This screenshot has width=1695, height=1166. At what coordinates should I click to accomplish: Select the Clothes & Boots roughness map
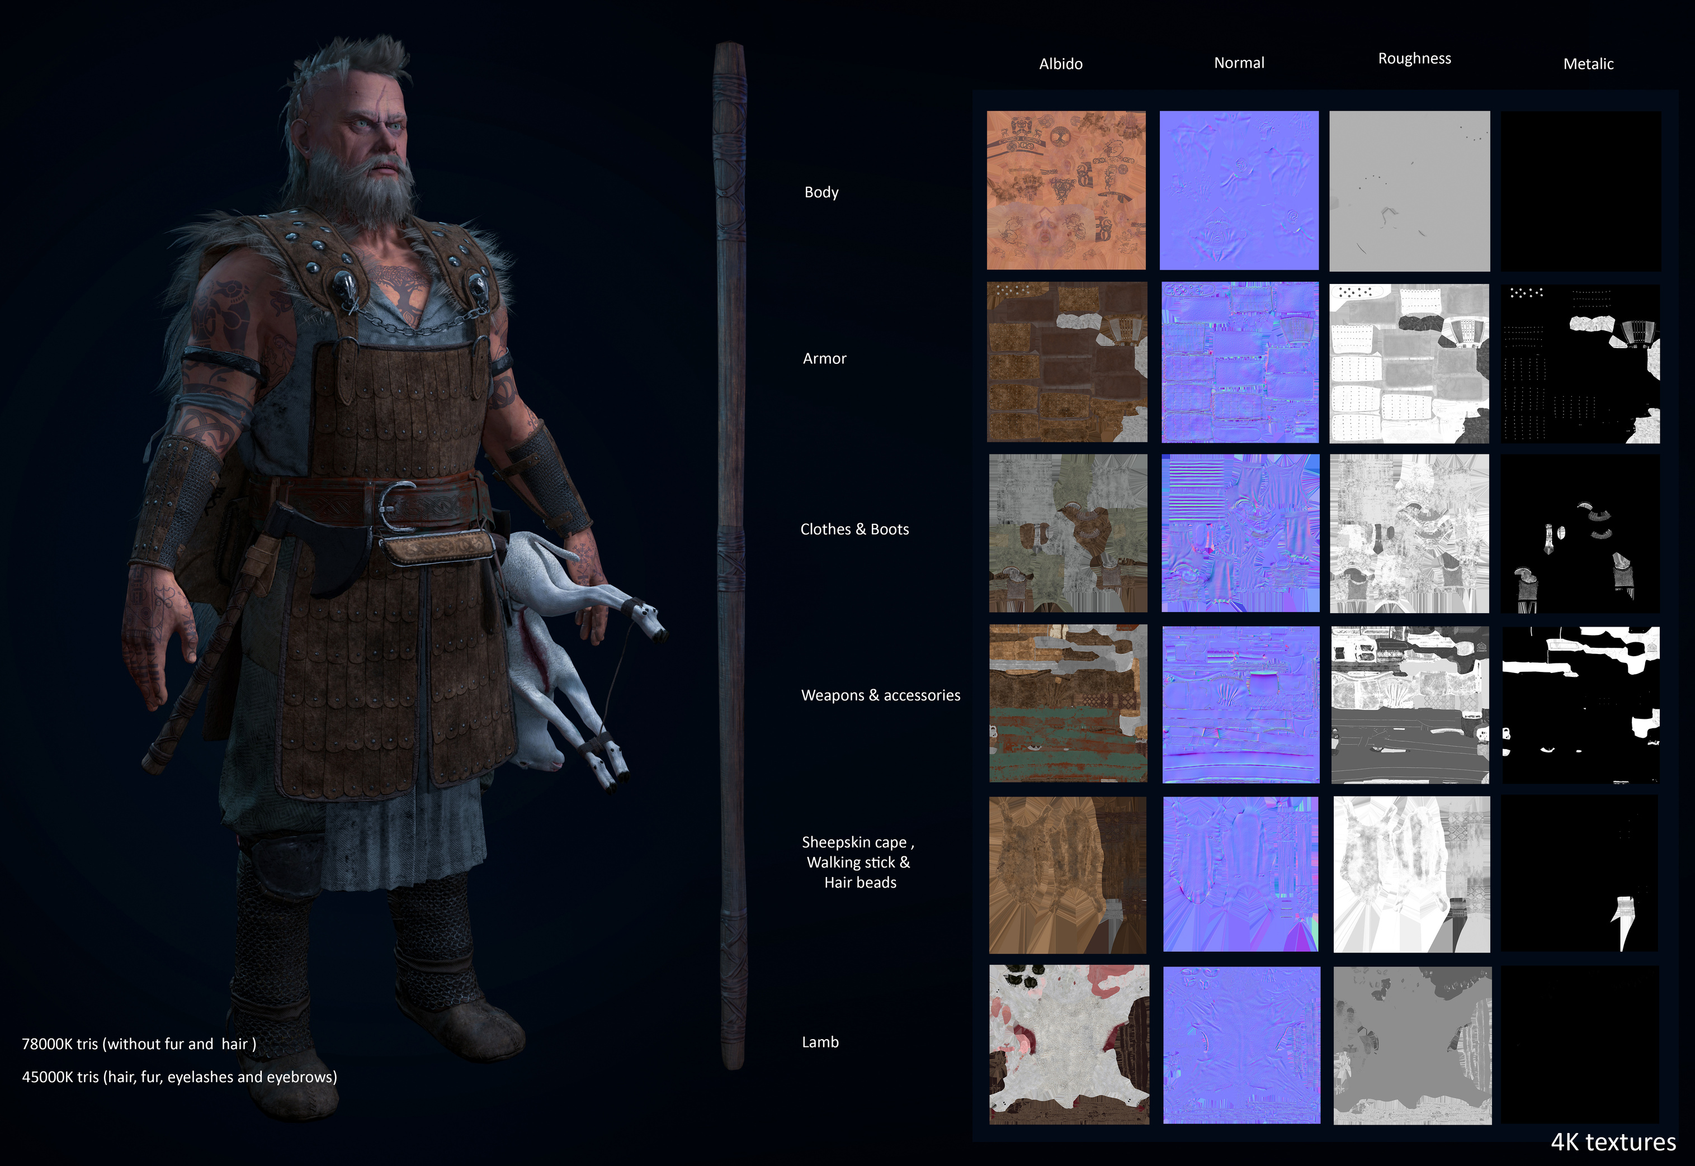[1409, 534]
